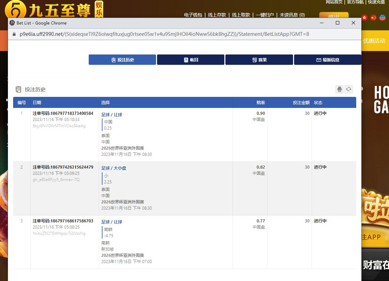Click the 快速充值 link

coord(376,2)
